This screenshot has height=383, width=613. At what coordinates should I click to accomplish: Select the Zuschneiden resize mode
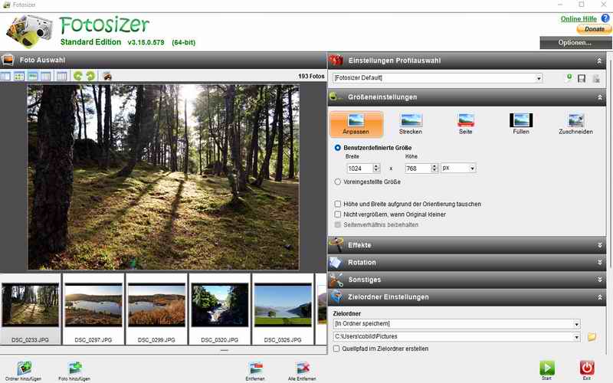575,121
